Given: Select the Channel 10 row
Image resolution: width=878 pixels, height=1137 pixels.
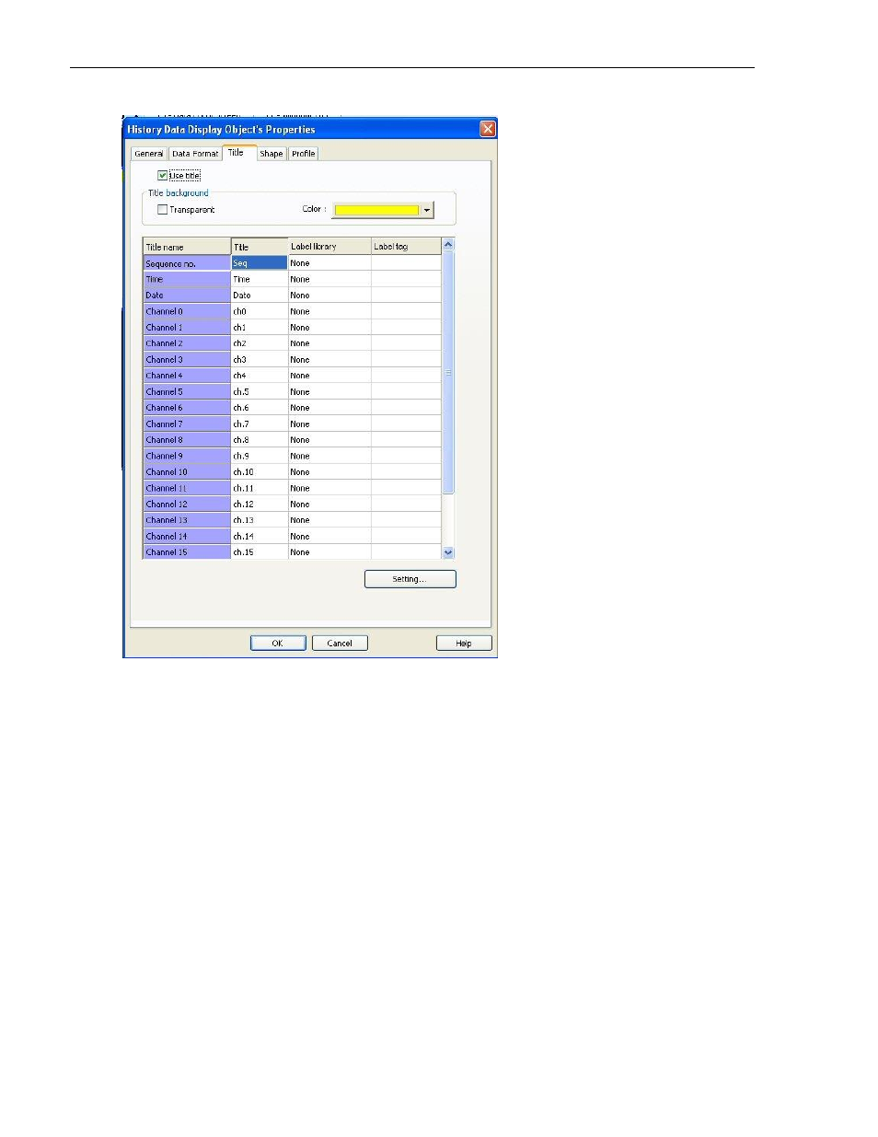Looking at the screenshot, I should 187,472.
